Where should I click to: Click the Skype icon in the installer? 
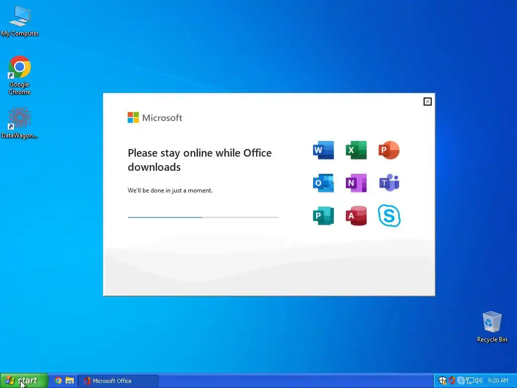pyautogui.click(x=389, y=216)
